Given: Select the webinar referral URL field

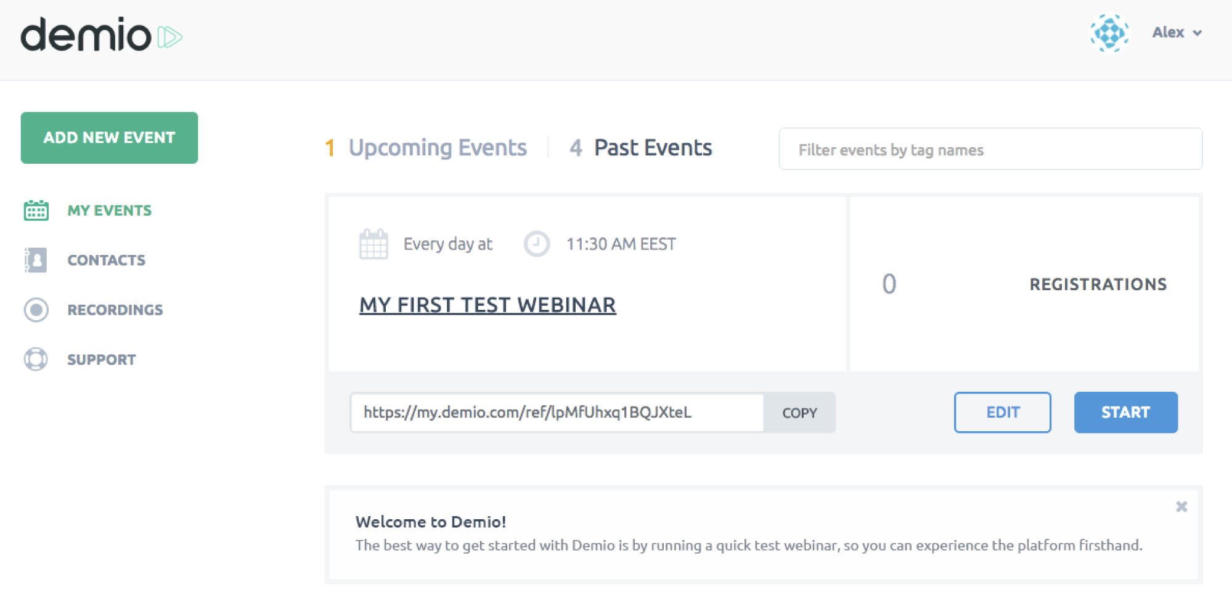Looking at the screenshot, I should click(557, 412).
